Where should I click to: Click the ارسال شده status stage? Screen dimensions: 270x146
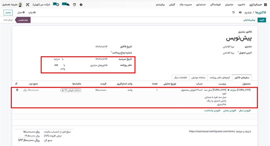point(8,20)
